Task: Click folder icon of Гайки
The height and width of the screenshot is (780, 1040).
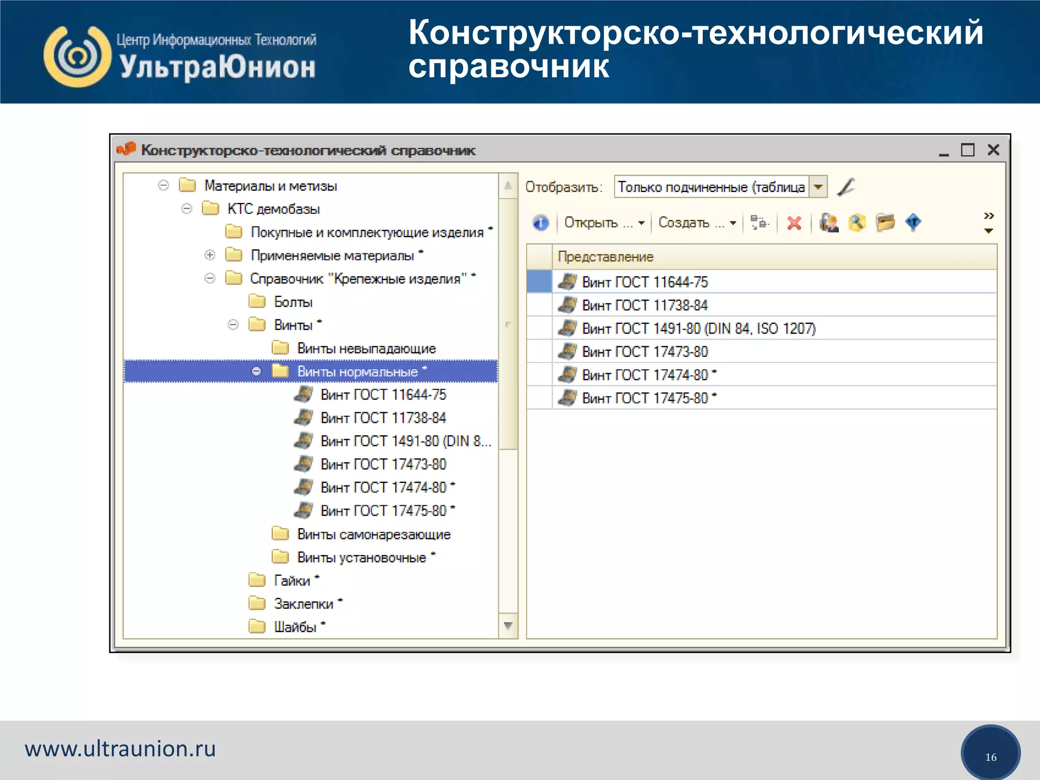Action: click(x=257, y=580)
